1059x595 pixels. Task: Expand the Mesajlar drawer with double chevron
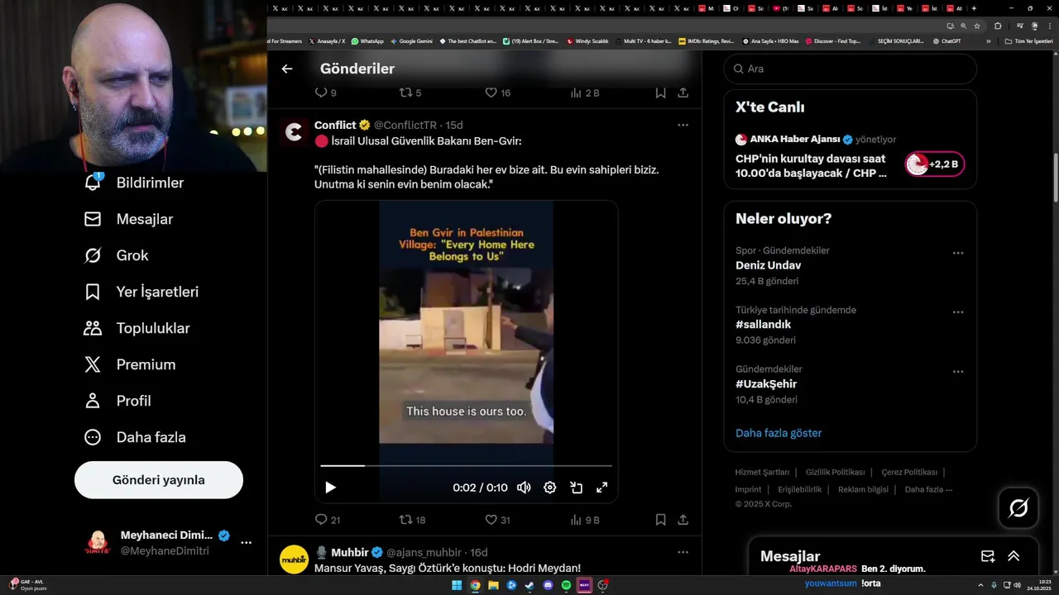click(1013, 556)
